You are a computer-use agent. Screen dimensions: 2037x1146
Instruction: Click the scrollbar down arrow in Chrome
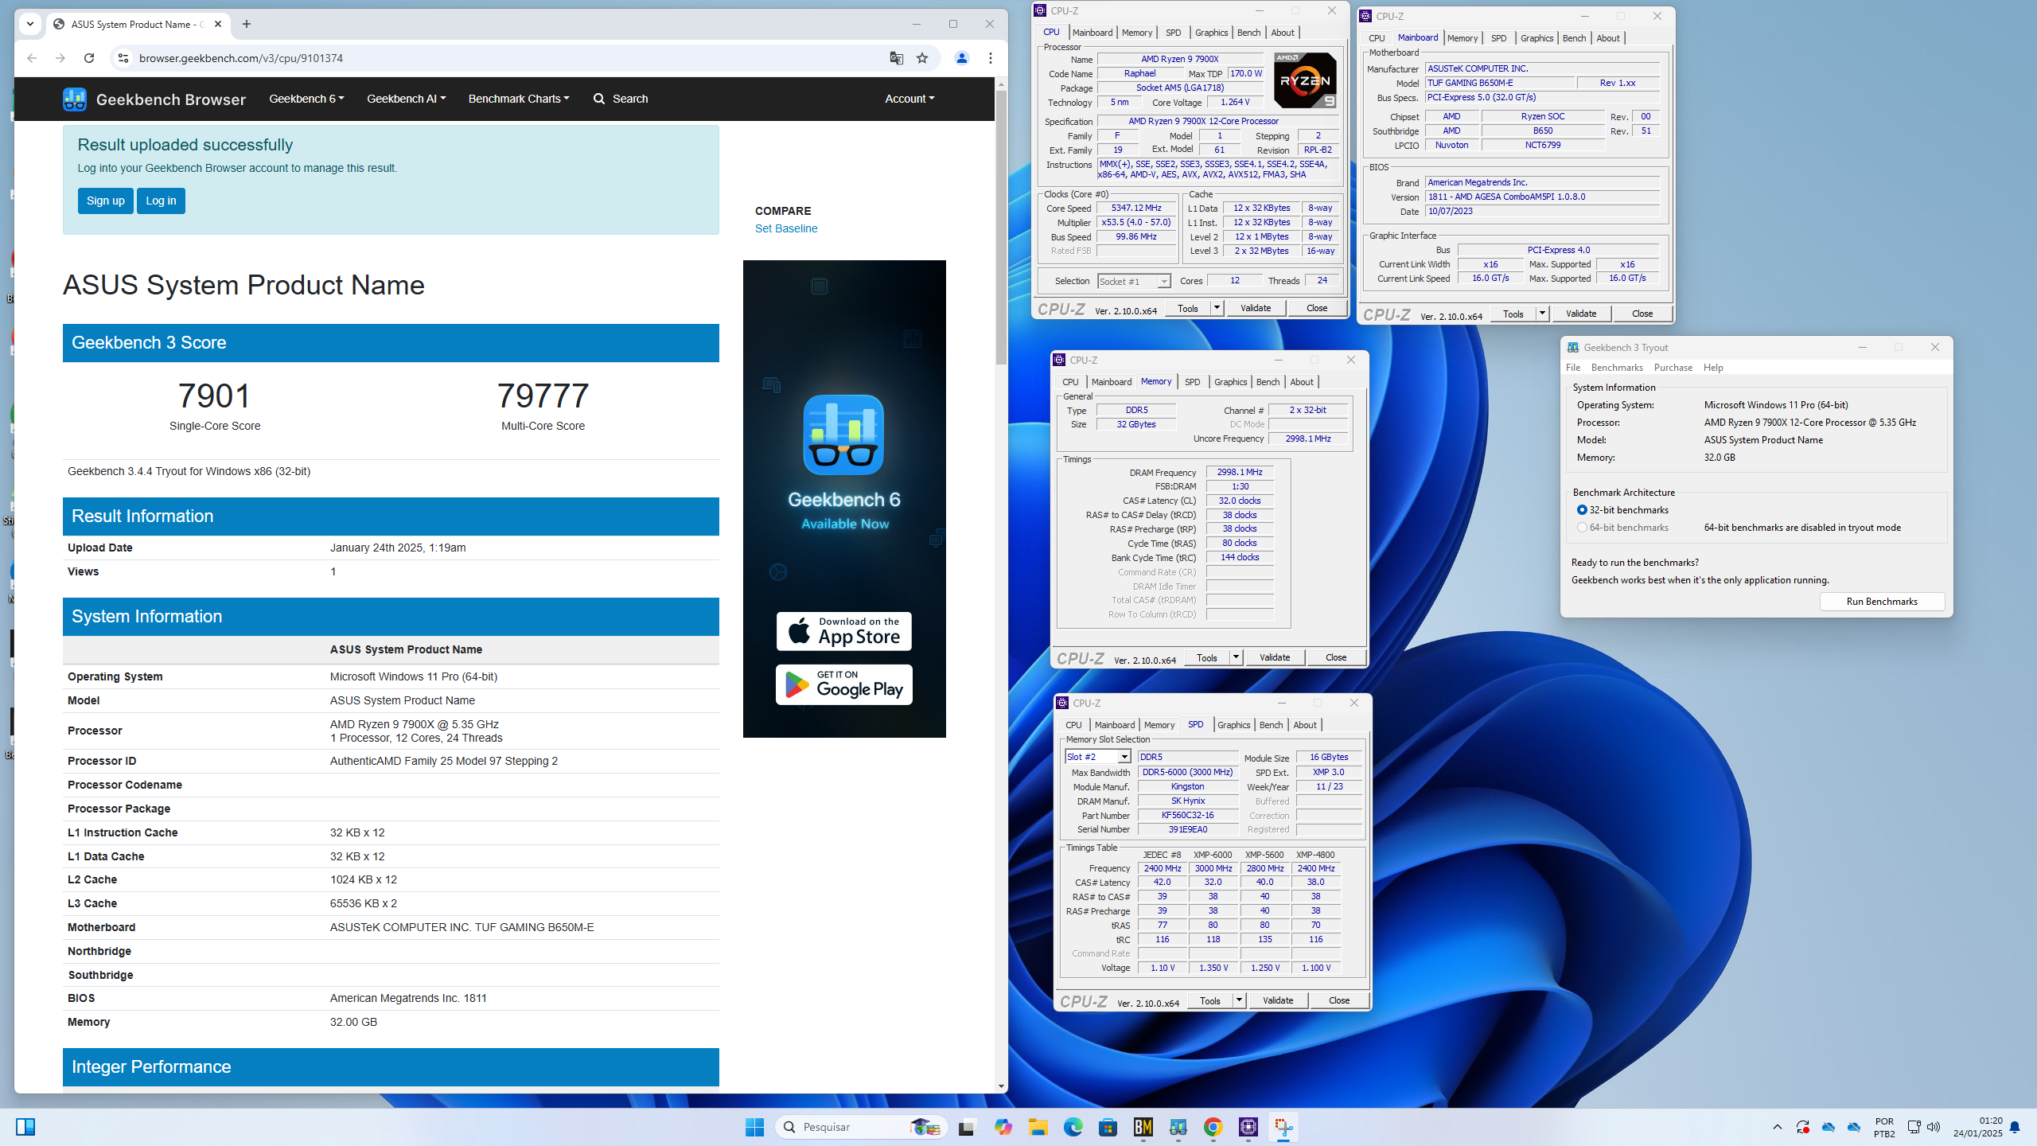pyautogui.click(x=1002, y=1086)
